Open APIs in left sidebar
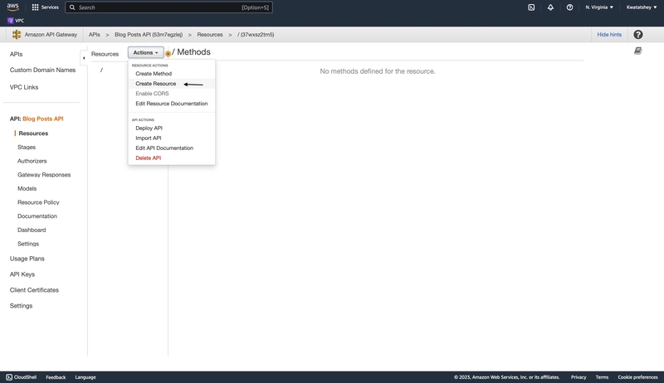This screenshot has height=383, width=664. click(16, 54)
